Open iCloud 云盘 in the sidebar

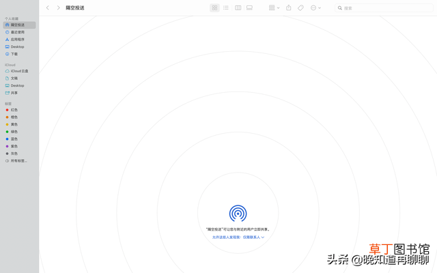point(20,71)
